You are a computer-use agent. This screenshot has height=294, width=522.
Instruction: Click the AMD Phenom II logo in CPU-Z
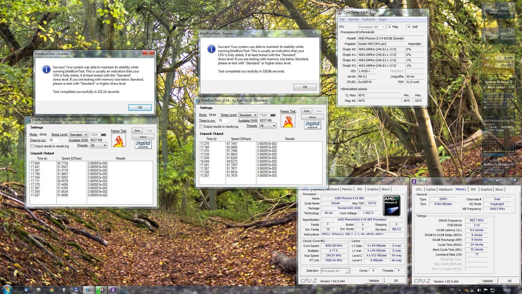391,206
